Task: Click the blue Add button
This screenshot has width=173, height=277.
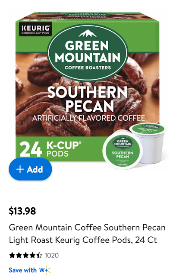Action: [x=30, y=169]
